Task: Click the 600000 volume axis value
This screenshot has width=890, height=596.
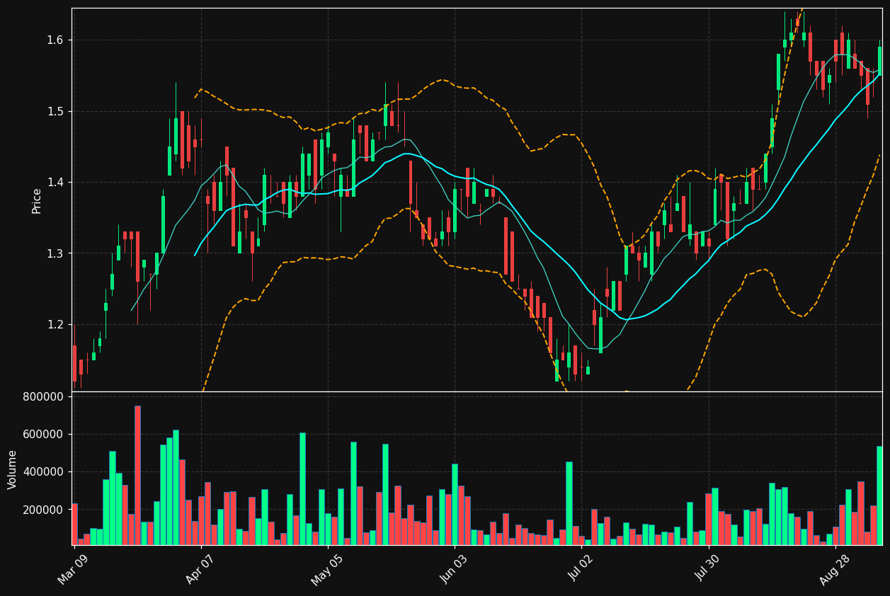Action: [x=43, y=435]
